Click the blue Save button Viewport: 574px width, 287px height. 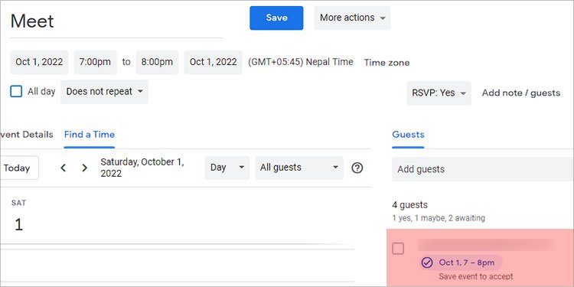[x=276, y=18]
